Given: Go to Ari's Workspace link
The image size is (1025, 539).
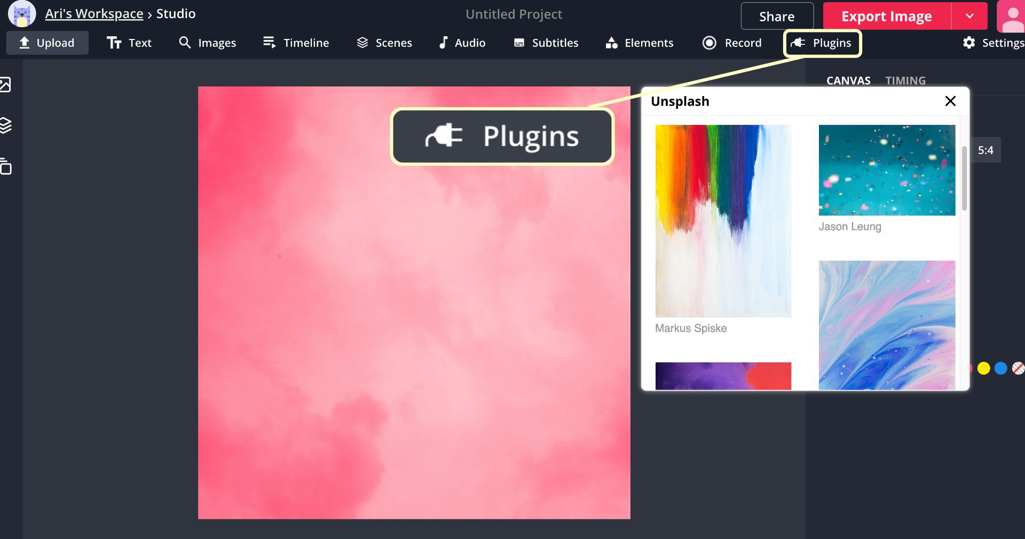Looking at the screenshot, I should pos(94,14).
